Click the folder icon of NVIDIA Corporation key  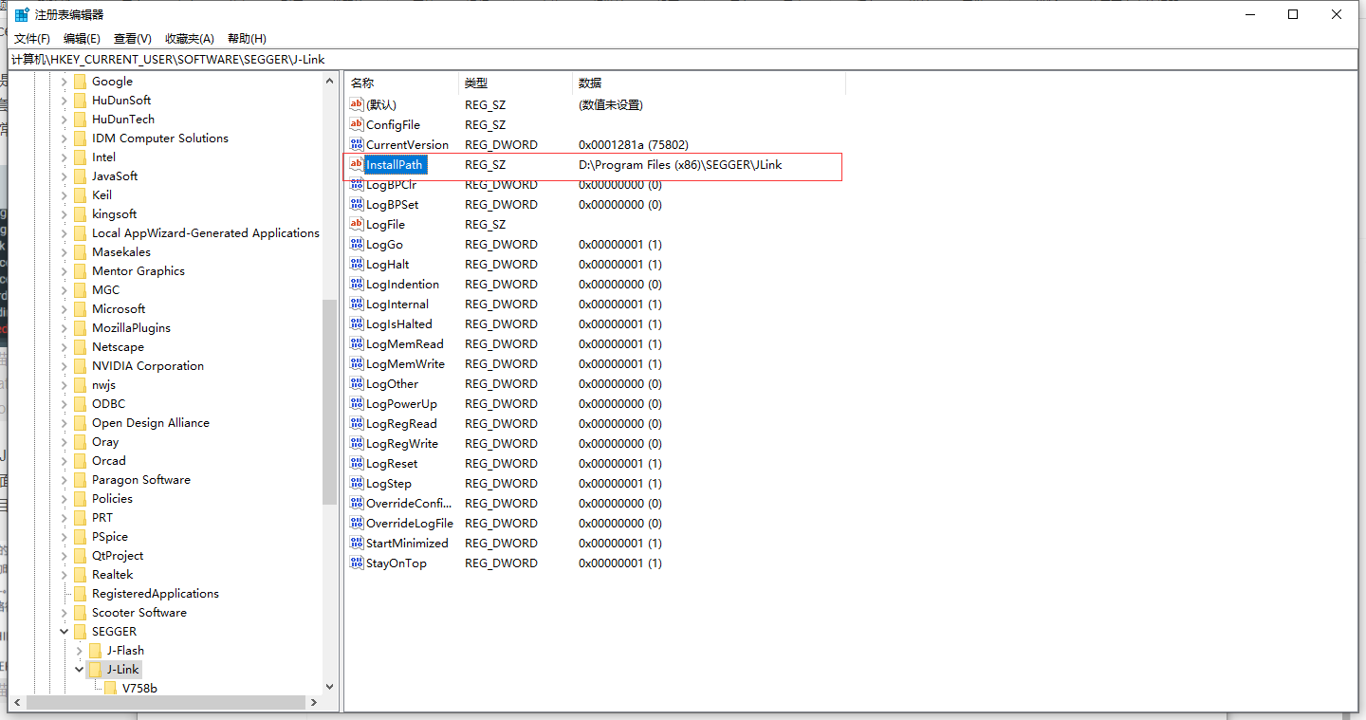[x=80, y=365]
